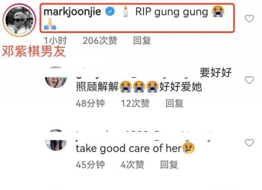Screen dimensions: 262x190
Task: Click the blue verified badge beside markjoonjie
Action: coord(110,11)
